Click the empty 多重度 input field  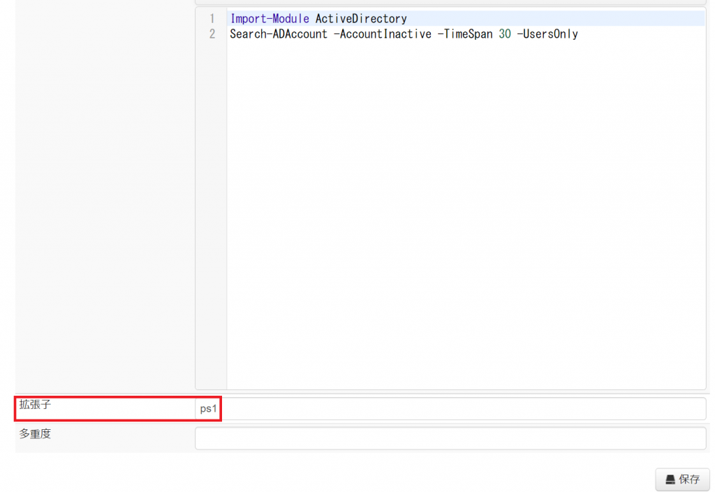tap(450, 438)
